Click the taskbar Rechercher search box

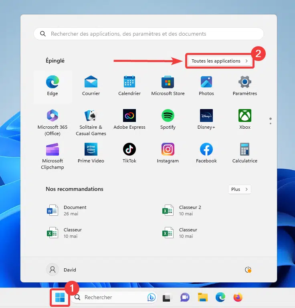point(114,298)
